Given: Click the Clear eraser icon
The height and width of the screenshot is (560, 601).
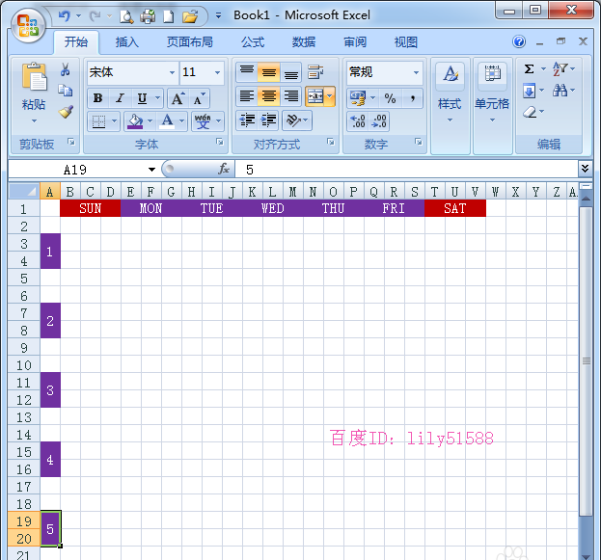Looking at the screenshot, I should pos(530,112).
